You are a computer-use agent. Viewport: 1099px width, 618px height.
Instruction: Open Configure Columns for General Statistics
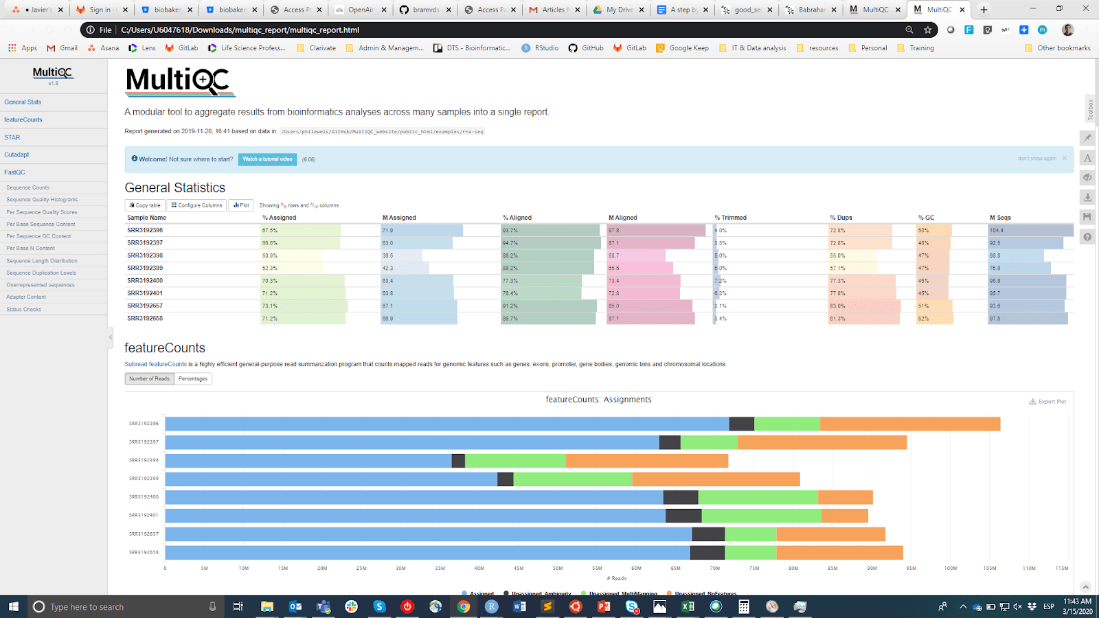(x=196, y=205)
